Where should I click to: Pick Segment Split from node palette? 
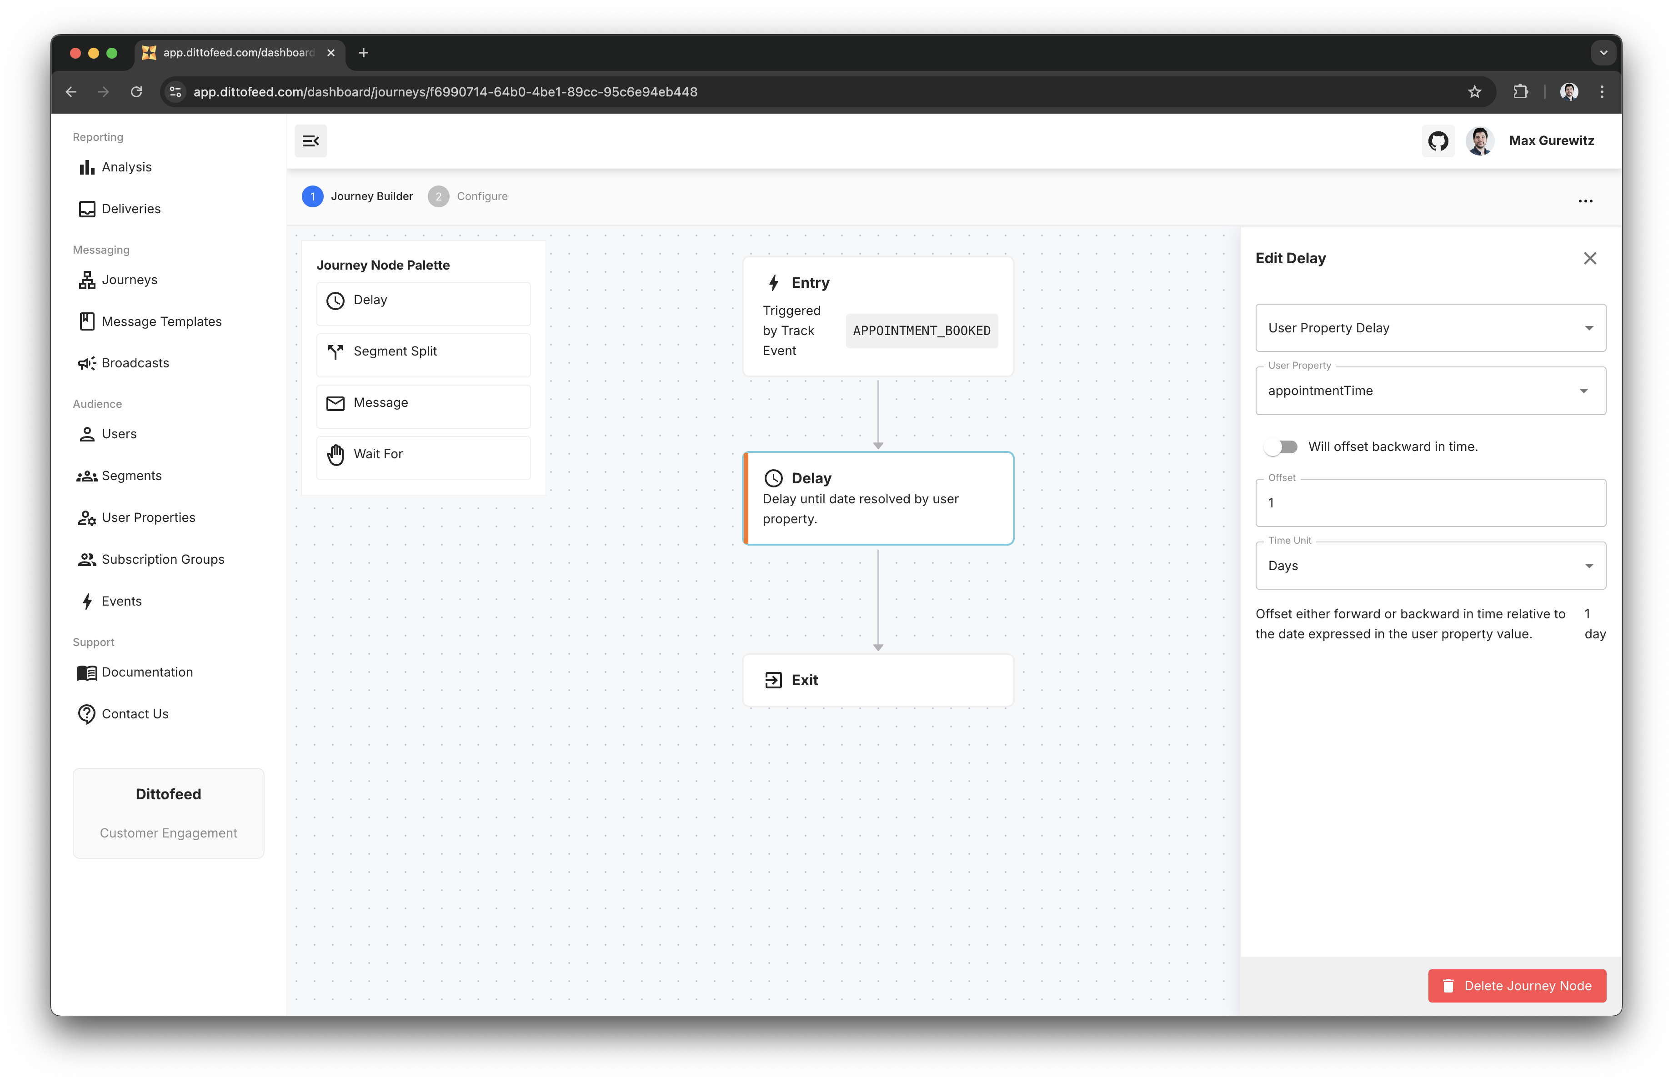point(423,352)
